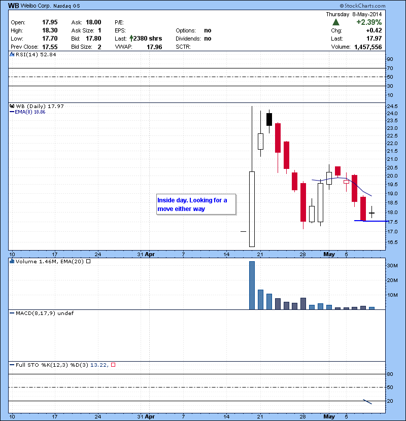Click the blue EMA(8) legend dash
The height and width of the screenshot is (421, 406).
point(12,112)
